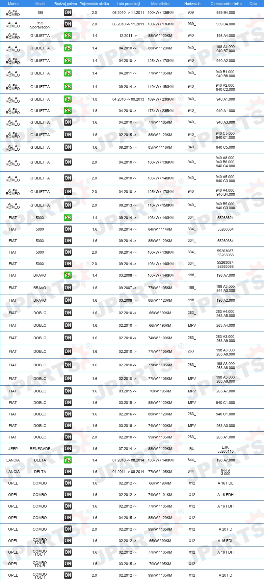Click ON icon for Giulietta 85kW/116KM
Viewport: 264px width, 581px height.
pos(68,147)
